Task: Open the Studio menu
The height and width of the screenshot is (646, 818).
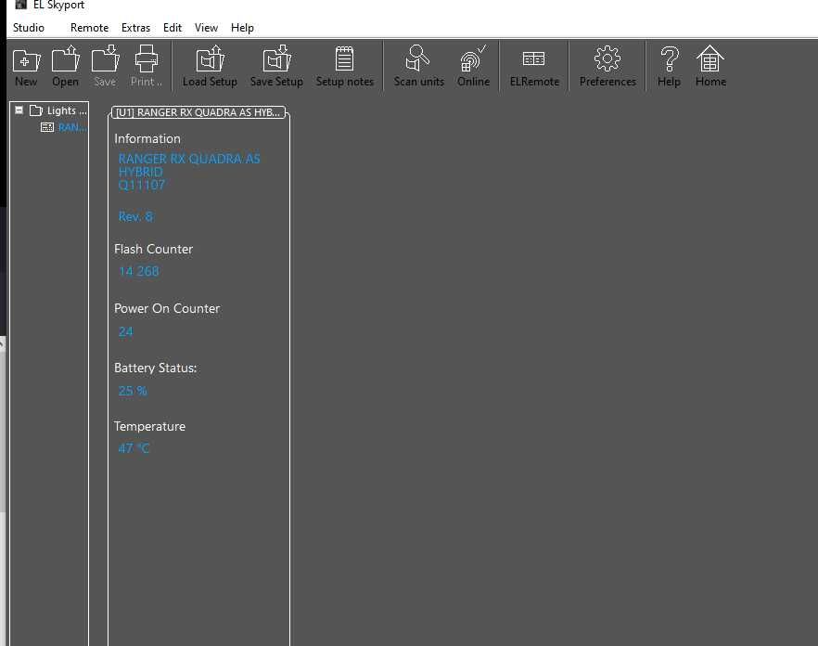Action: 29,28
